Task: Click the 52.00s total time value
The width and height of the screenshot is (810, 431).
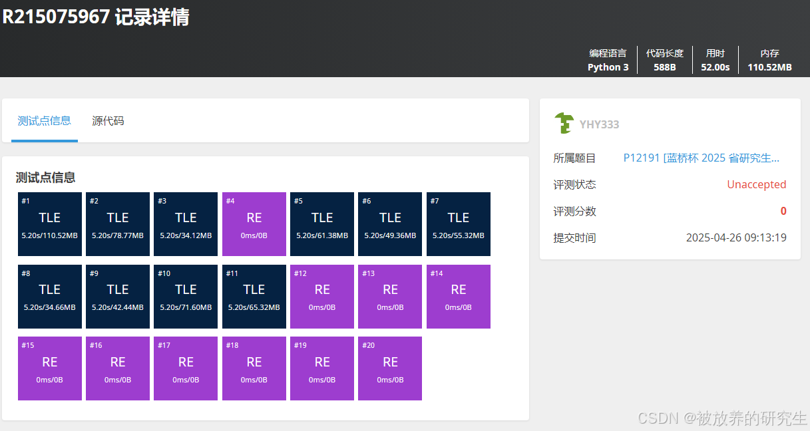Action: click(715, 67)
